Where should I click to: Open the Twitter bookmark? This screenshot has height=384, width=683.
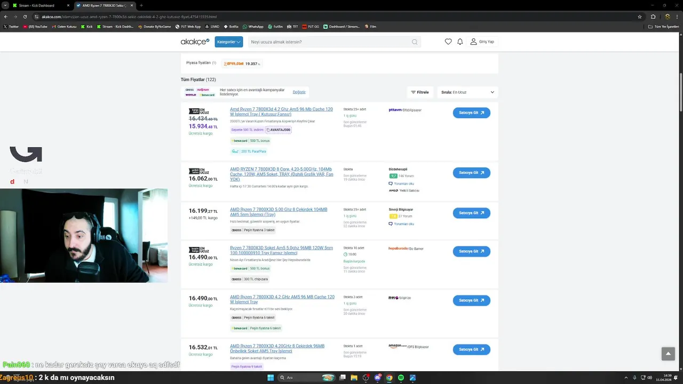point(11,26)
